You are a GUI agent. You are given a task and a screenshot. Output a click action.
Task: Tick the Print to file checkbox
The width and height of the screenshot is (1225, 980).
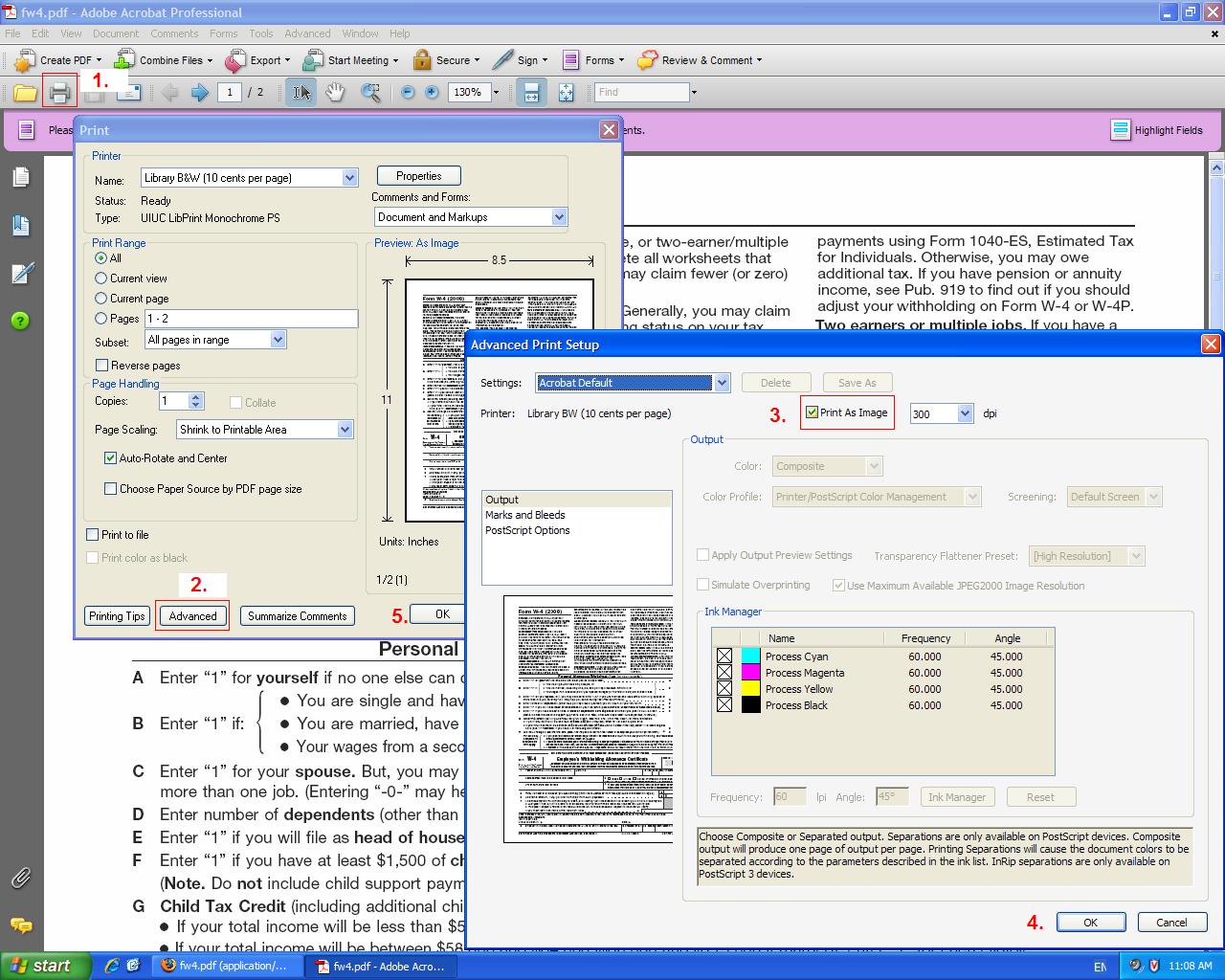[92, 535]
